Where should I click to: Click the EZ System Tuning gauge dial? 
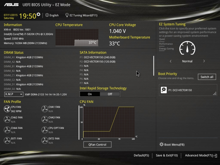pyautogui.click(x=187, y=48)
